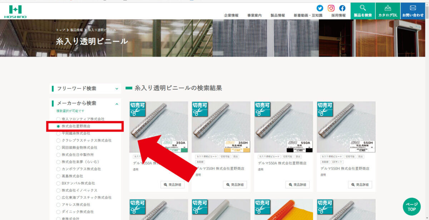Open 商品詳細 for デルマ350A
The width and height of the screenshot is (429, 220).
tap(173, 185)
